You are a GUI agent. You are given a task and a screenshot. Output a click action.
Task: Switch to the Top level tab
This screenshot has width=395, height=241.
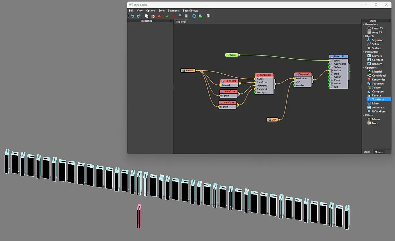(x=181, y=22)
